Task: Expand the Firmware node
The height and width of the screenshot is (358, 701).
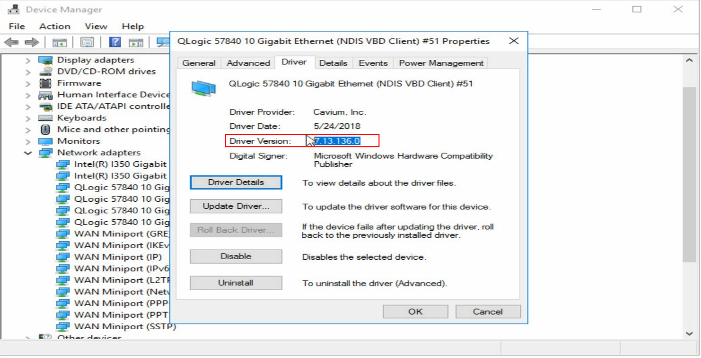Action: tap(28, 83)
